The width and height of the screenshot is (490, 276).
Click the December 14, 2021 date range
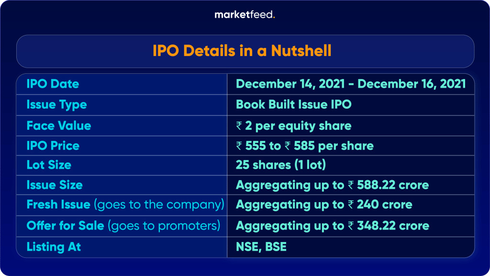(351, 84)
